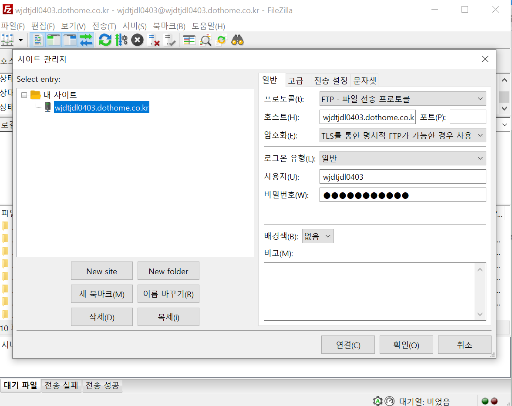
Task: Reconnect to the last server icon
Action: point(169,40)
